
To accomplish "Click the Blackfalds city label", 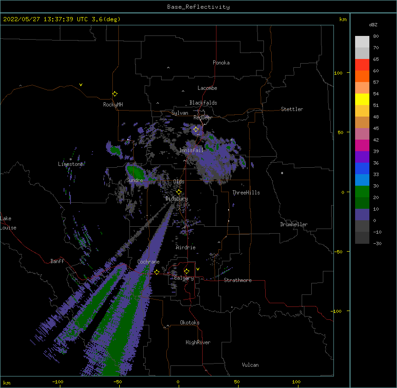I will [x=203, y=103].
